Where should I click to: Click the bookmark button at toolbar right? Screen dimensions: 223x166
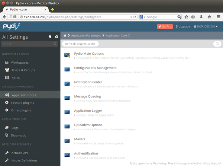(217, 44)
